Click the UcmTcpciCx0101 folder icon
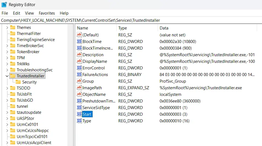Screen dimensions: 262x146 pos(13,136)
